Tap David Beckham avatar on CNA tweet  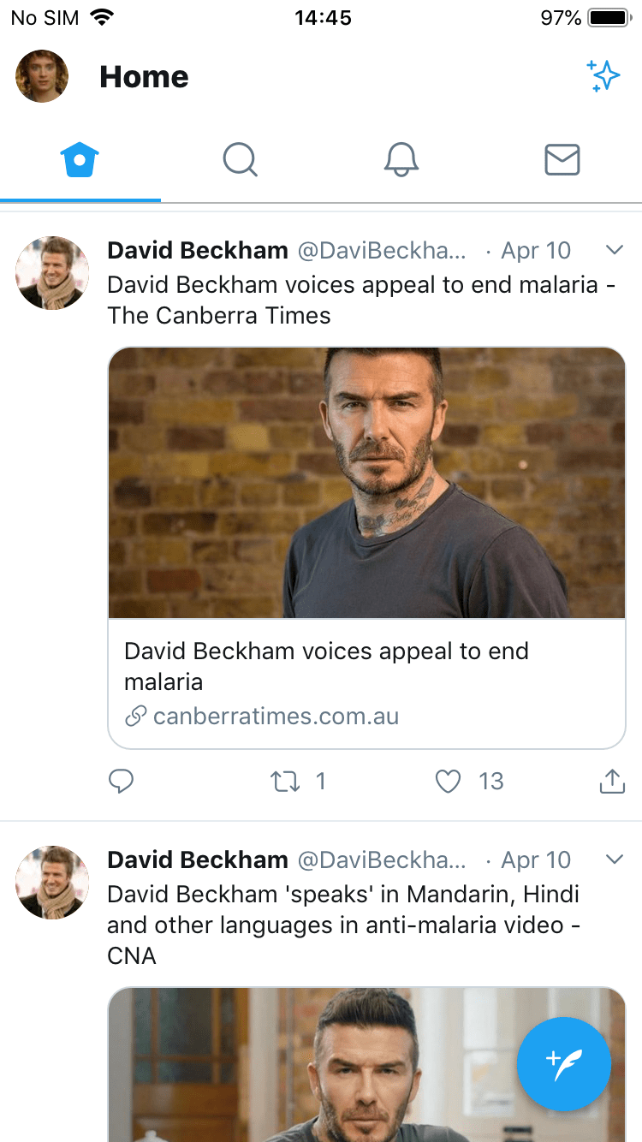click(x=52, y=883)
